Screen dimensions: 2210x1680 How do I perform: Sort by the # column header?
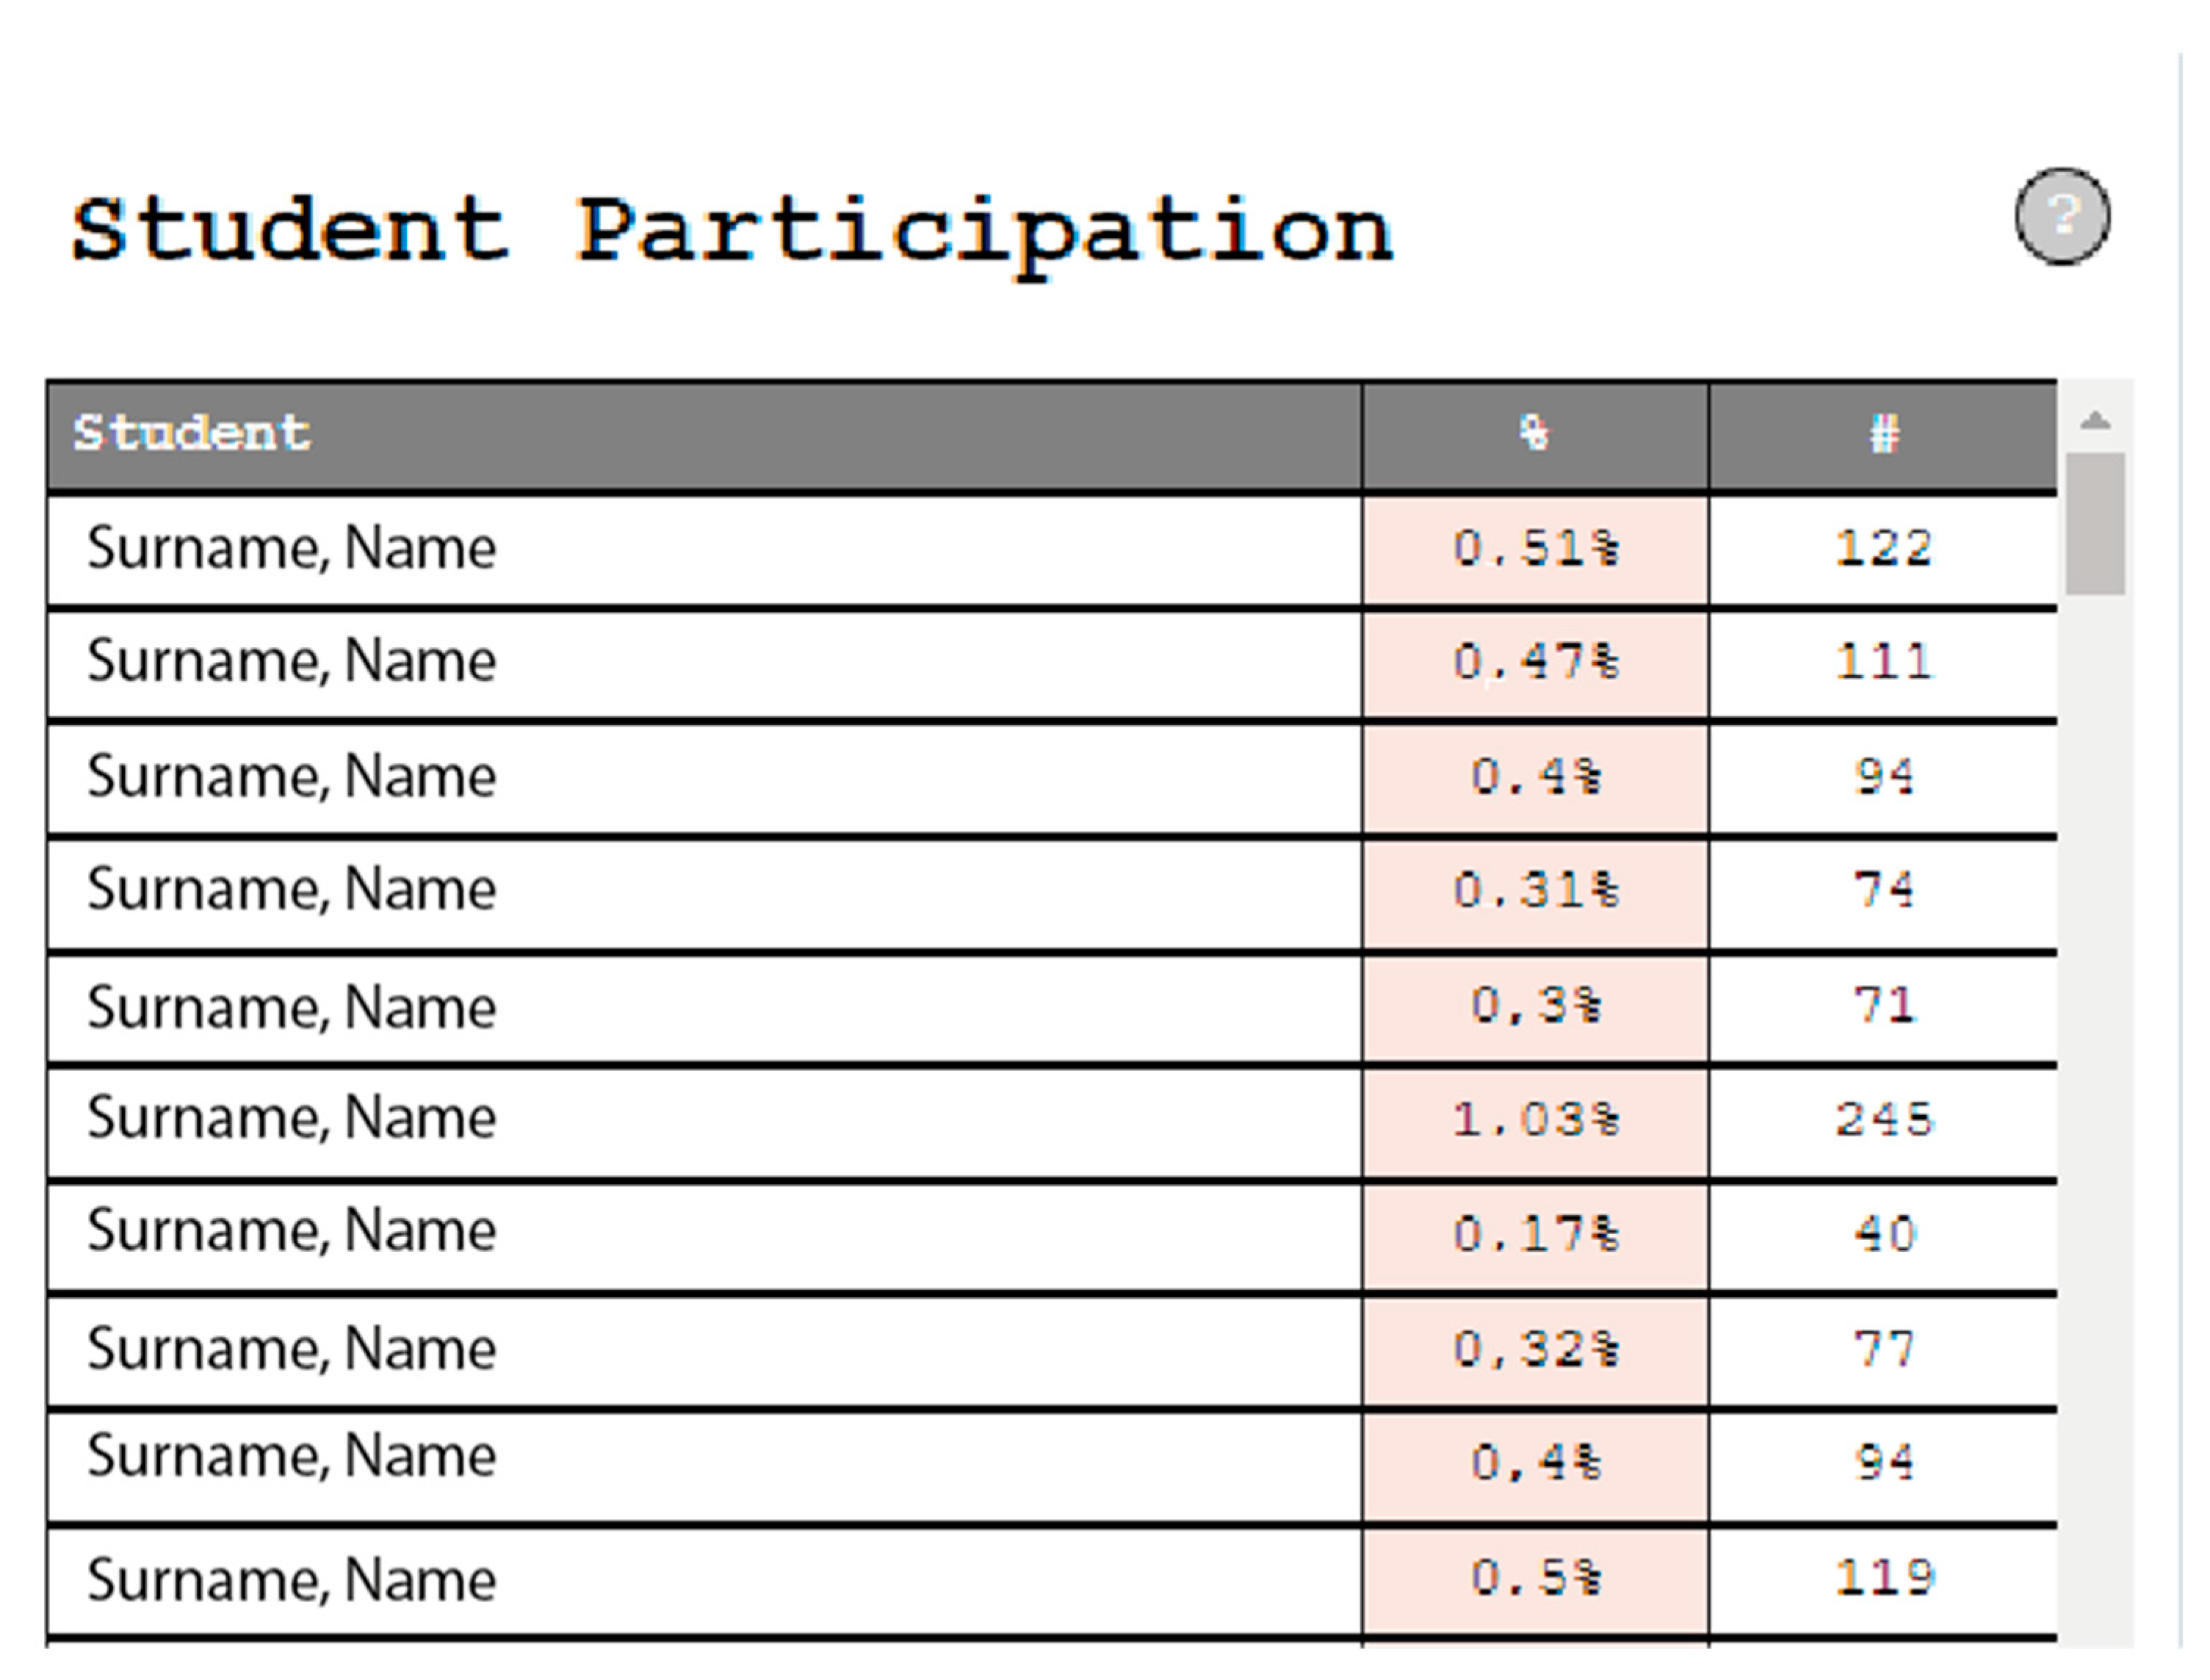1883,433
